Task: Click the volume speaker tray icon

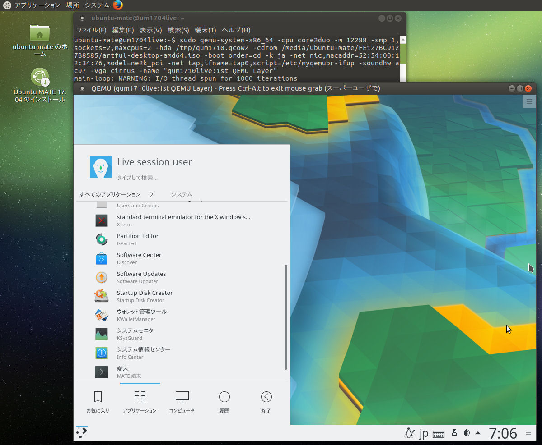Action: click(x=466, y=433)
